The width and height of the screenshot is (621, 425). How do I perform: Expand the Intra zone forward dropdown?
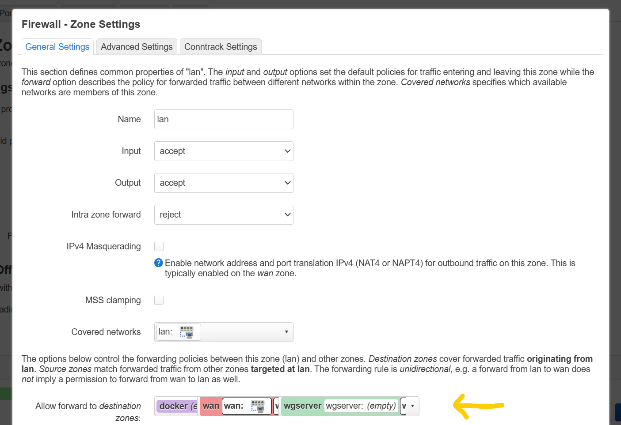(224, 214)
